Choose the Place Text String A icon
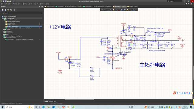This screenshot has width=194, height=109. click(x=133, y=10)
